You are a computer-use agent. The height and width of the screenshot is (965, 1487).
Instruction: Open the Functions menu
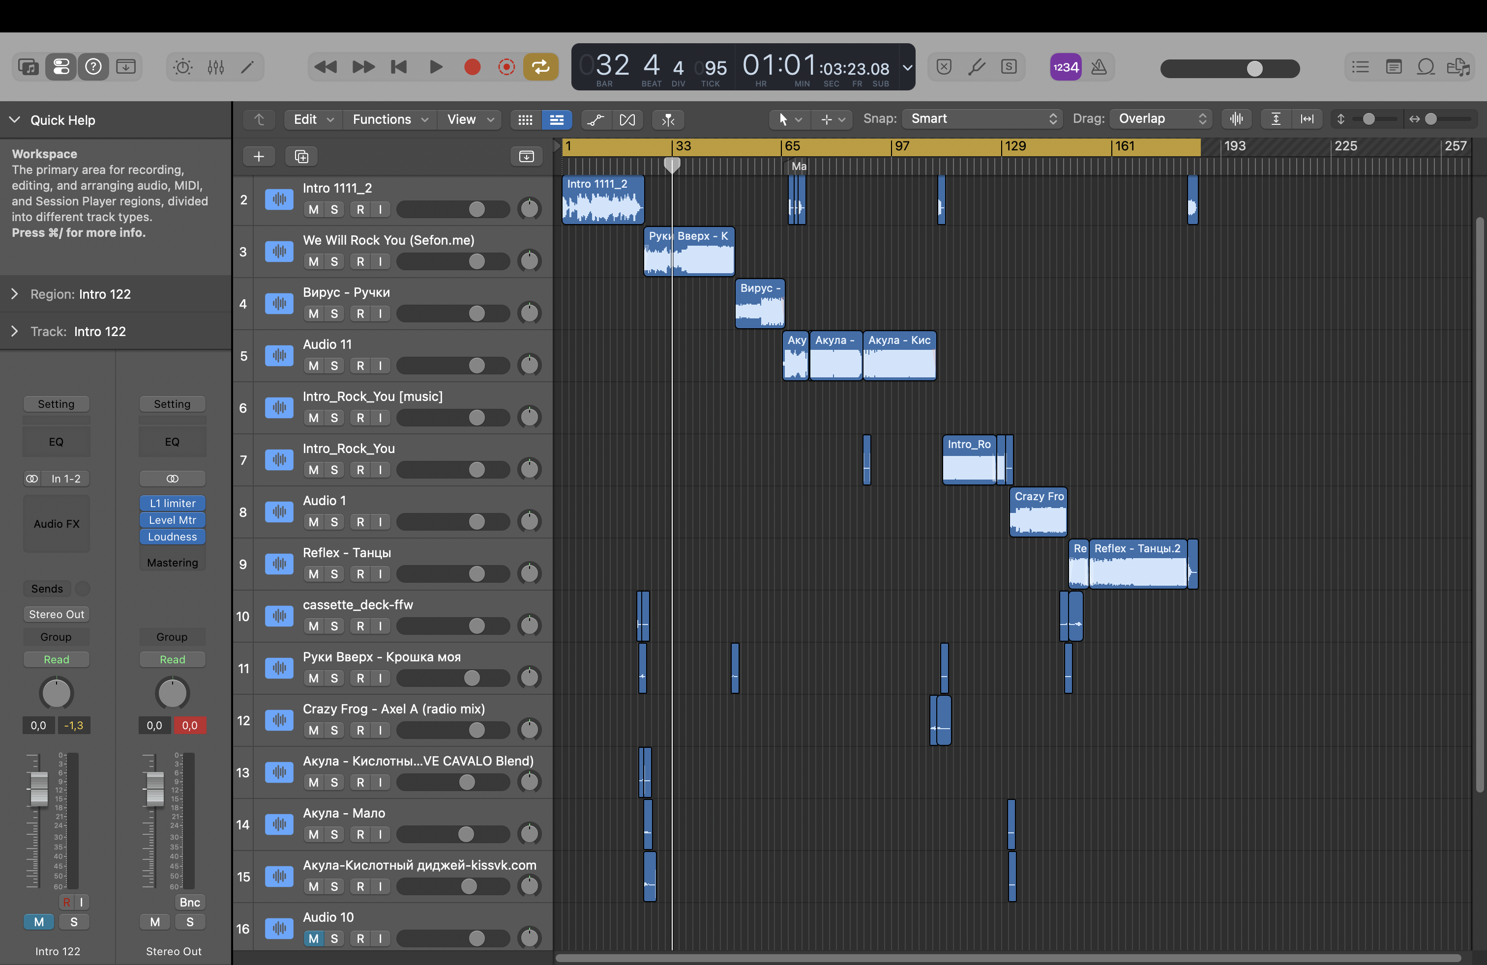click(x=390, y=119)
